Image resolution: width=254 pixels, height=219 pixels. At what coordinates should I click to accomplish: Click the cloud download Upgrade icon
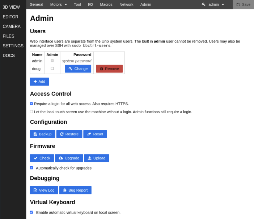(x=61, y=158)
